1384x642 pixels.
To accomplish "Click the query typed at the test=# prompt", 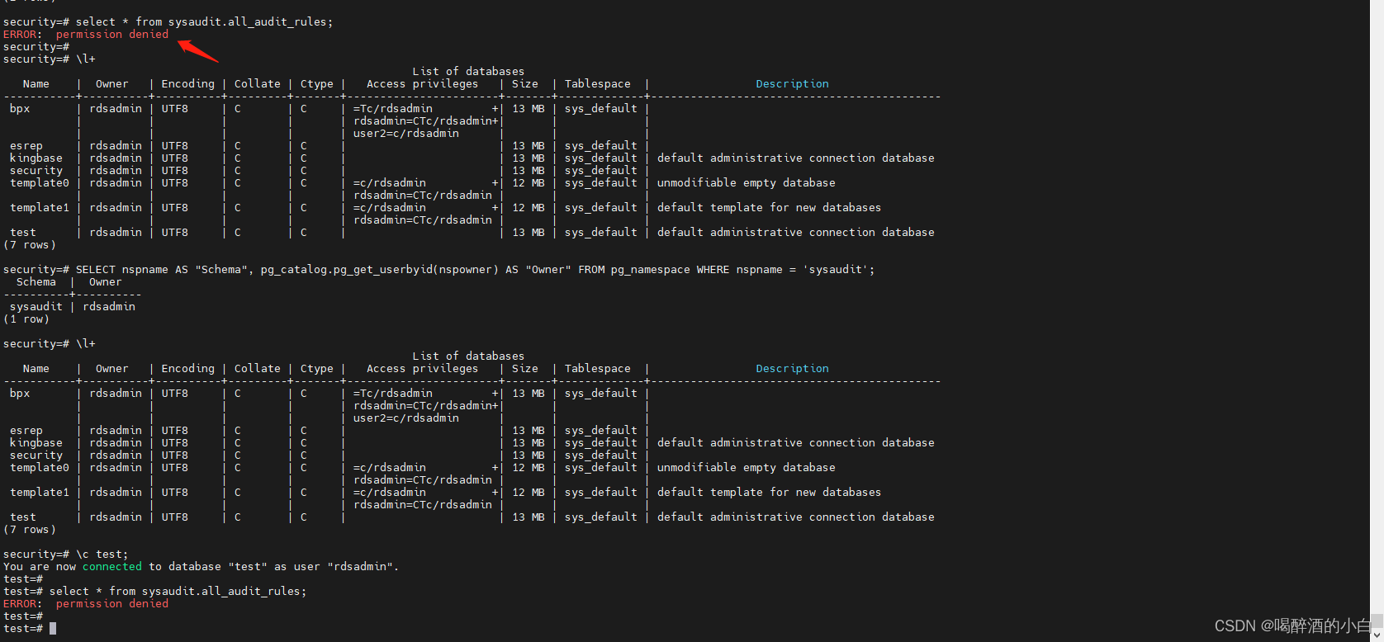I will (x=178, y=592).
